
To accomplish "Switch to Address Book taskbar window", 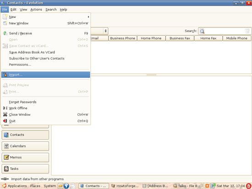I will (156, 186).
